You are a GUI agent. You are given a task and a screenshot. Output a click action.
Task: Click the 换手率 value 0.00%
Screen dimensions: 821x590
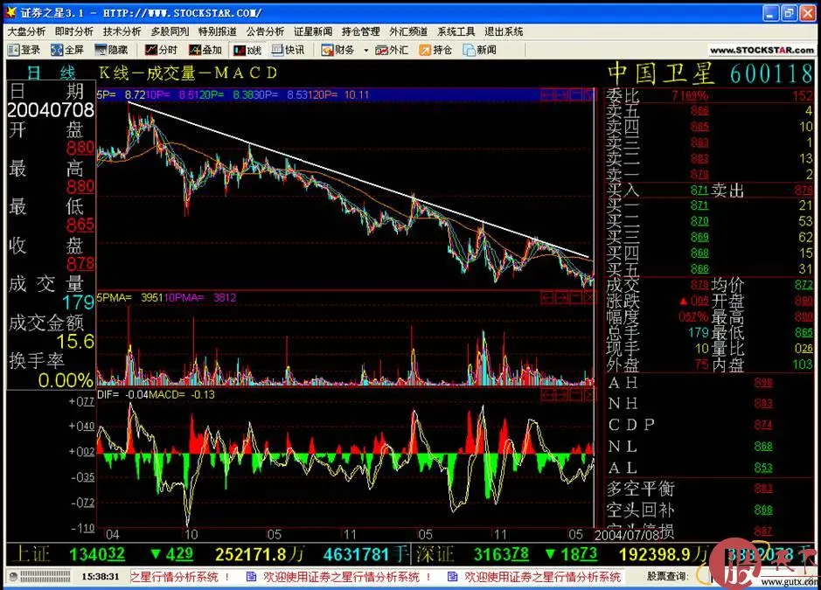coord(66,380)
